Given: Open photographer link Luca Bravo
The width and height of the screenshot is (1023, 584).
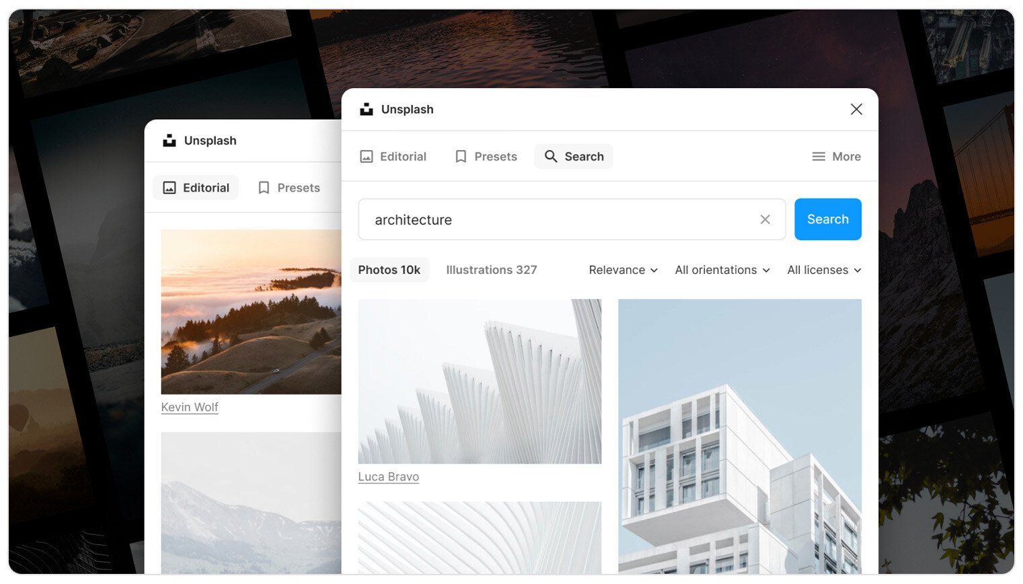Looking at the screenshot, I should (x=388, y=477).
